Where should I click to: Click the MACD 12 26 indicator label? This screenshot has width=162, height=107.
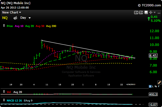coord(14,101)
